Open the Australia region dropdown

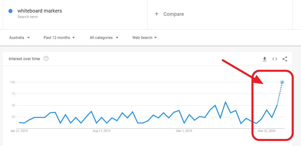pos(20,38)
